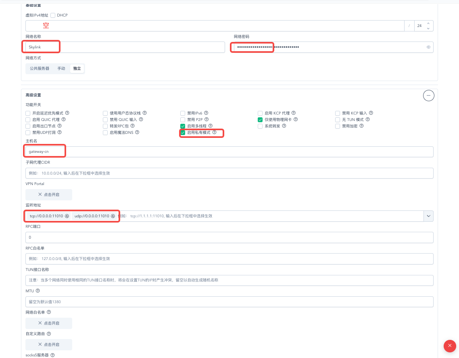Switch network mode to 手动
The width and height of the screenshot is (459, 358).
click(x=61, y=69)
